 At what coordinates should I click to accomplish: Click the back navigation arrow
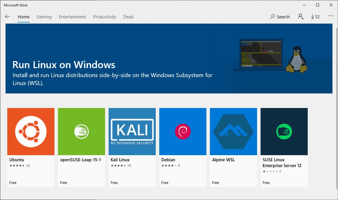pyautogui.click(x=7, y=17)
